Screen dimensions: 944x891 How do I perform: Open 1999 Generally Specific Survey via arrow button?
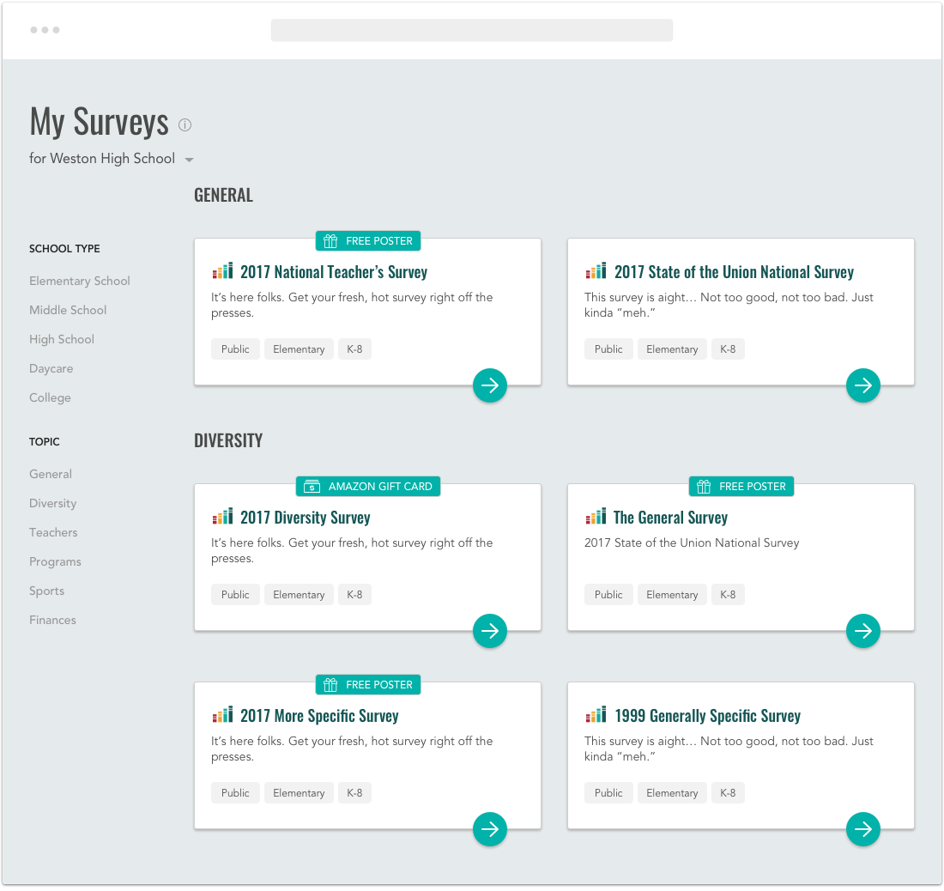coord(863,829)
